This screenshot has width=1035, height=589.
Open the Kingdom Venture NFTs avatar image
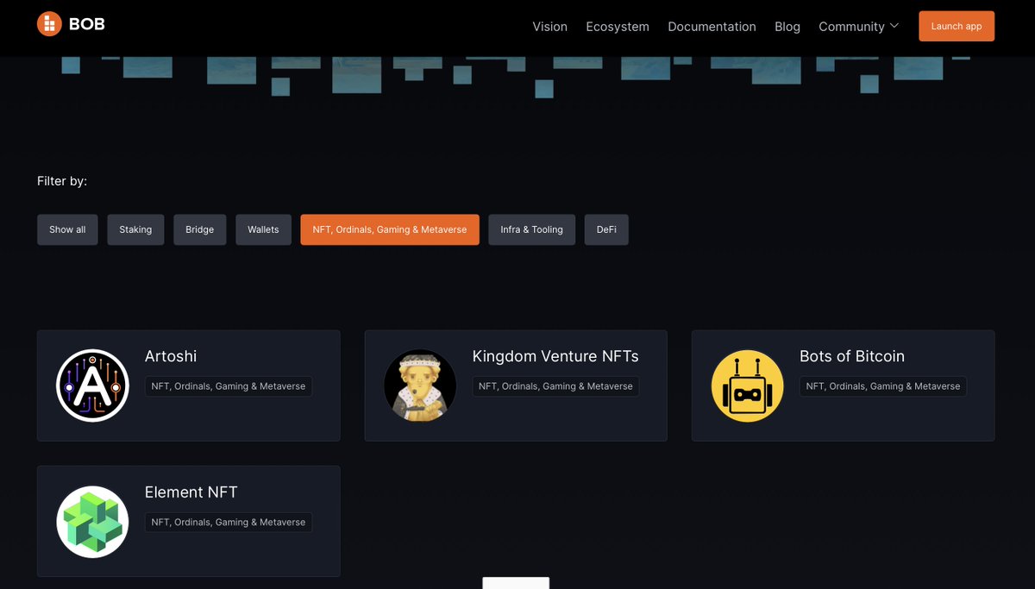click(x=420, y=385)
